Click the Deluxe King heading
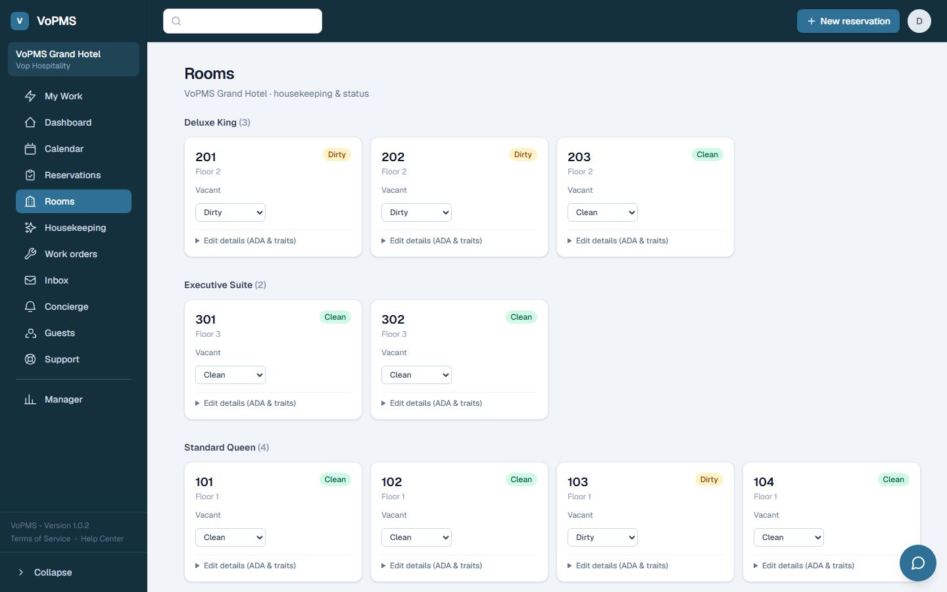The image size is (947, 592). 217,122
